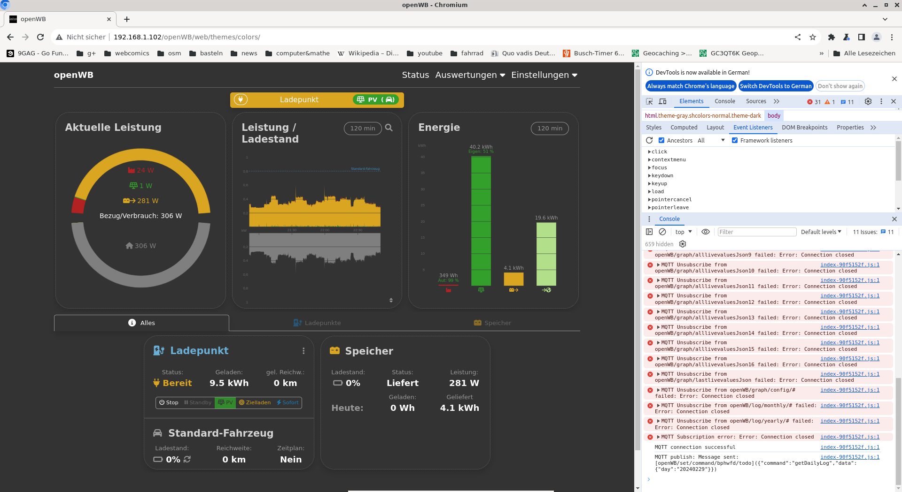Click the magnifier icon in Leistung/Ladestand card
This screenshot has width=902, height=492.
coord(389,128)
